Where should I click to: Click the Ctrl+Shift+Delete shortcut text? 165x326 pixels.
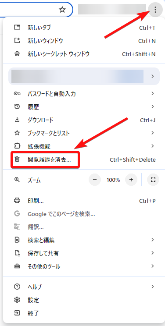coord(133,159)
